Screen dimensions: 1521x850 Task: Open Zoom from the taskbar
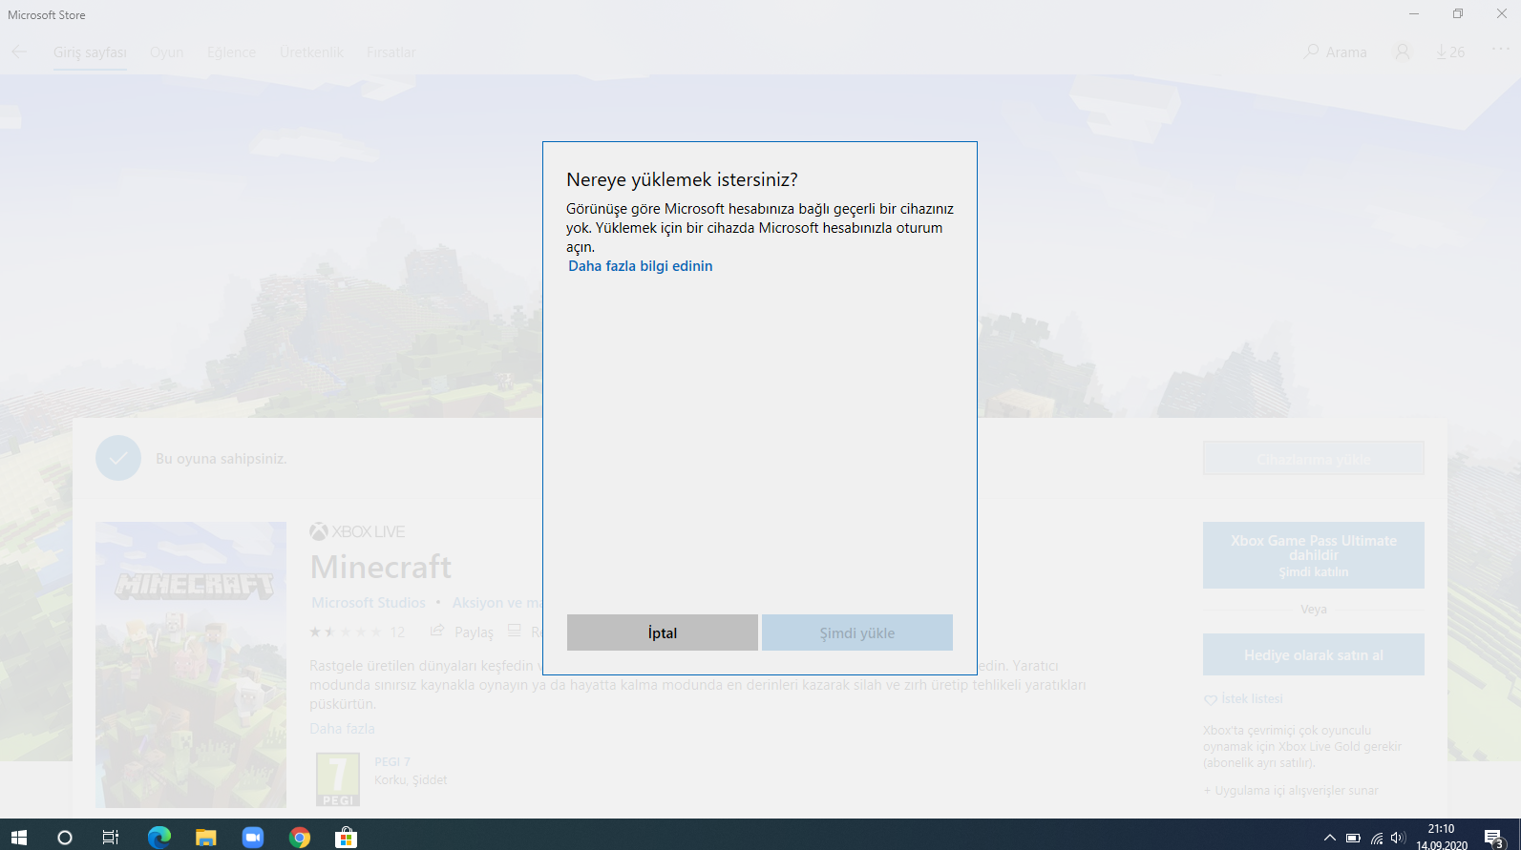pyautogui.click(x=252, y=837)
